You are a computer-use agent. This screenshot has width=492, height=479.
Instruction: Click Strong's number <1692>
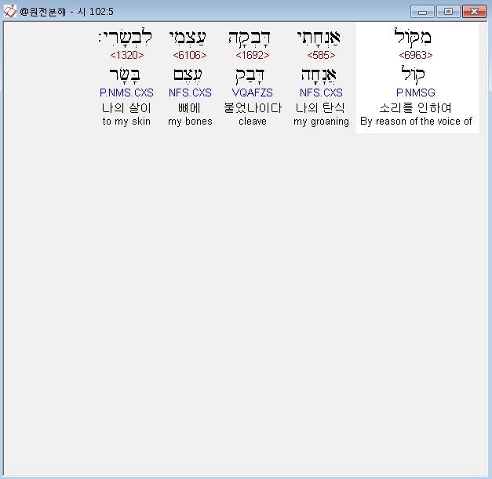[x=253, y=55]
